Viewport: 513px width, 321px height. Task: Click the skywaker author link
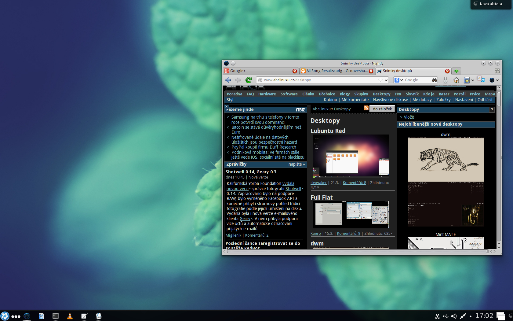318,183
